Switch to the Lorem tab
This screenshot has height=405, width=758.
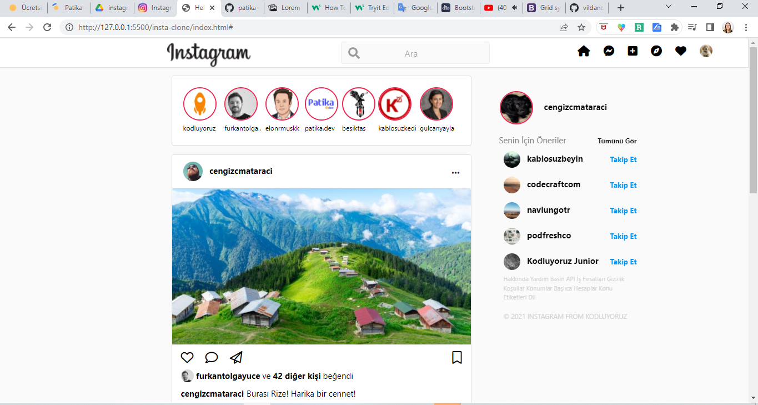(x=285, y=8)
